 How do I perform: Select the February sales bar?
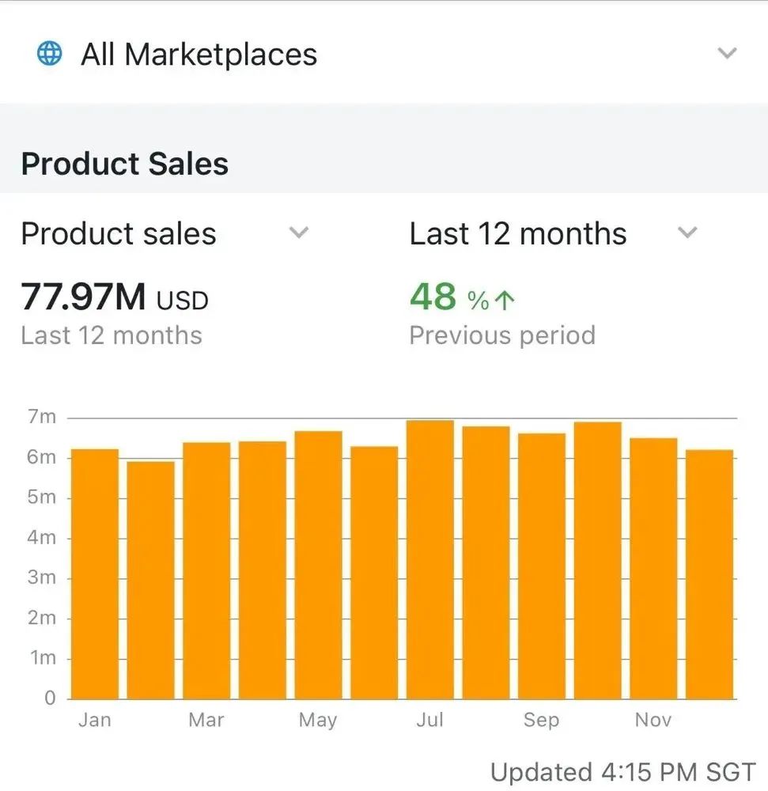[150, 580]
